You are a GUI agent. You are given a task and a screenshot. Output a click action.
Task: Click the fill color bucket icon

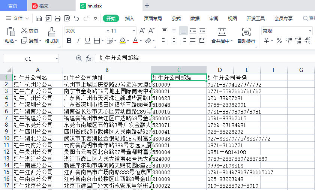tap(122, 40)
